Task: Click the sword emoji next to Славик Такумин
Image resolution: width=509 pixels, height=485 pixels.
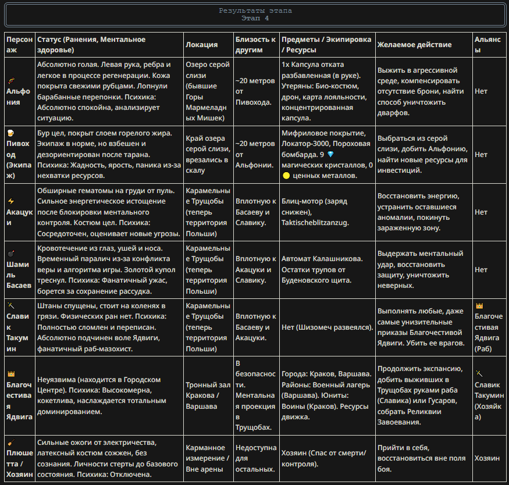Action: (x=10, y=306)
